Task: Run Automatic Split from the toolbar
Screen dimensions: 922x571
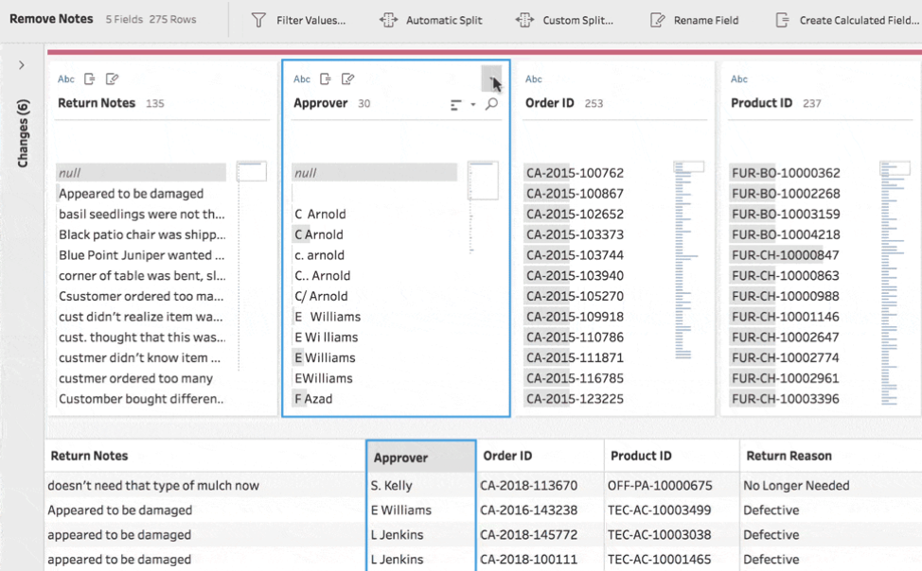Action: (x=431, y=20)
